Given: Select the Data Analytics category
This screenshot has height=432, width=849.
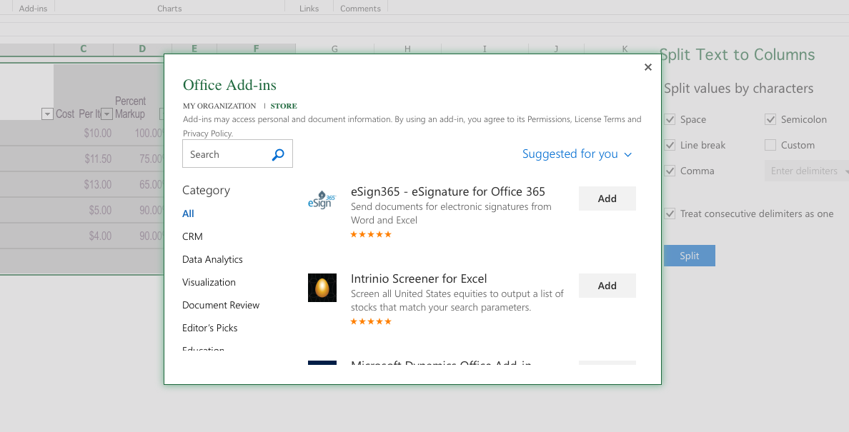Looking at the screenshot, I should 212,259.
